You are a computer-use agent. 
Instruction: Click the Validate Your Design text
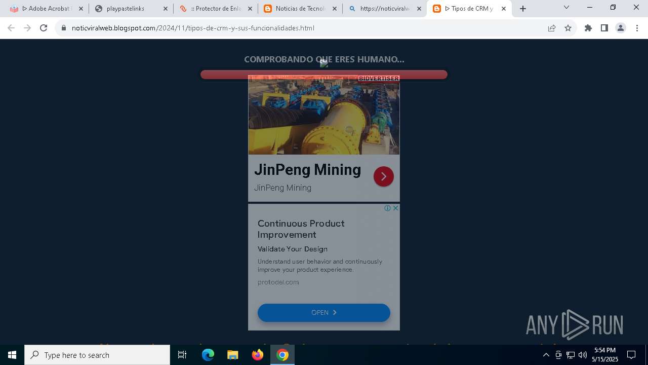click(x=293, y=249)
